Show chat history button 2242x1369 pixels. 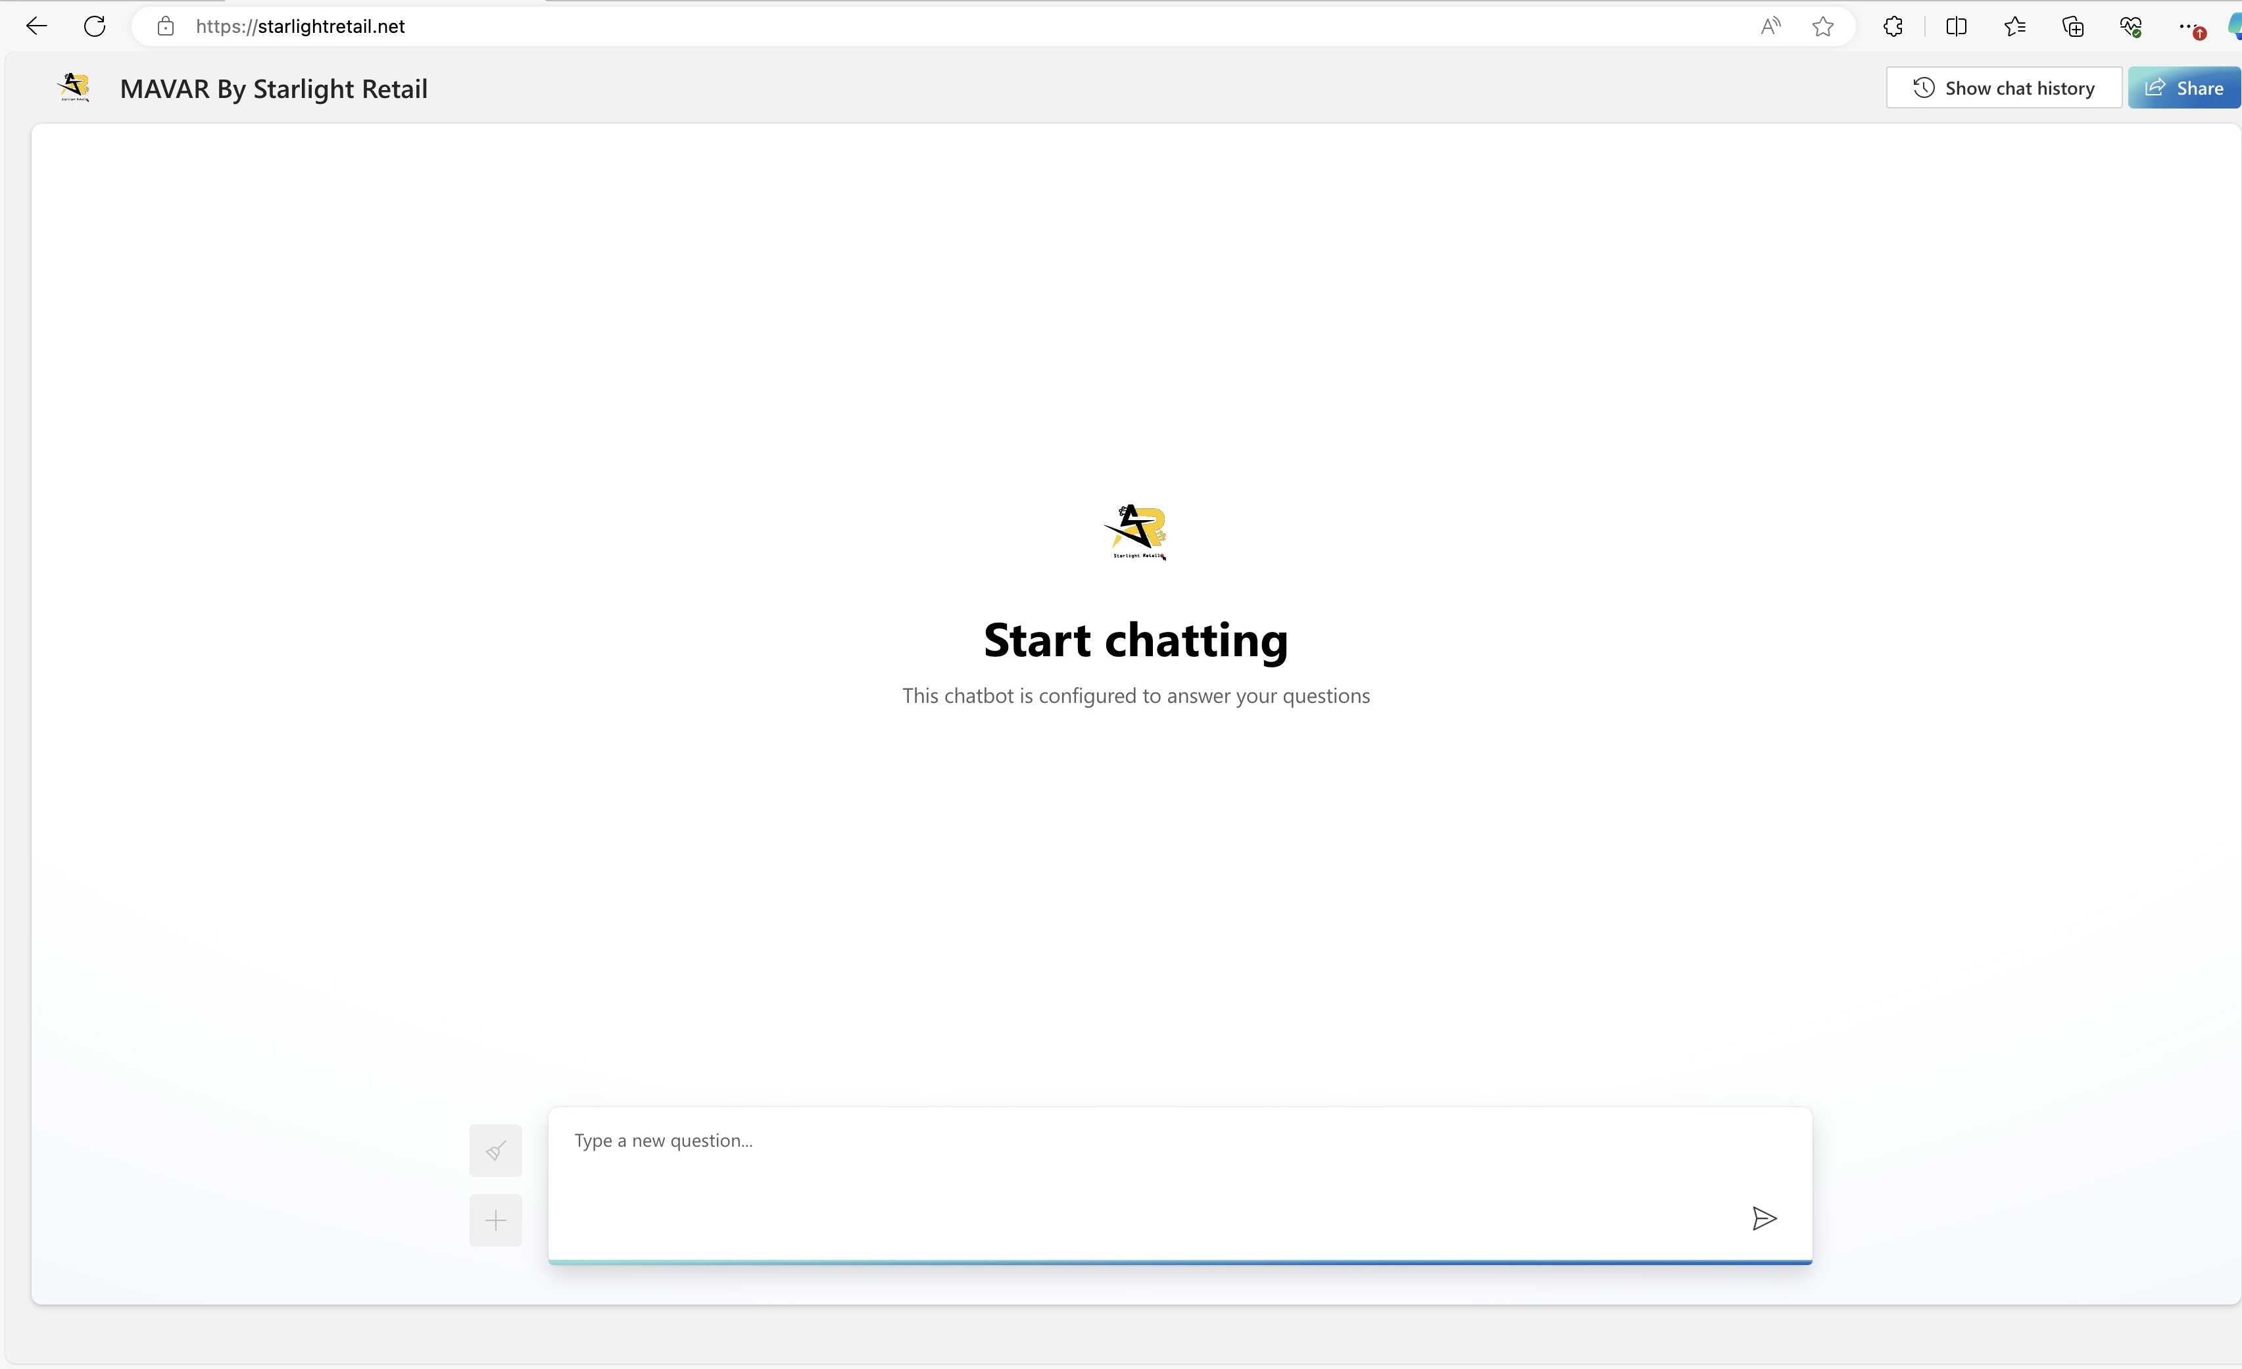click(2004, 88)
